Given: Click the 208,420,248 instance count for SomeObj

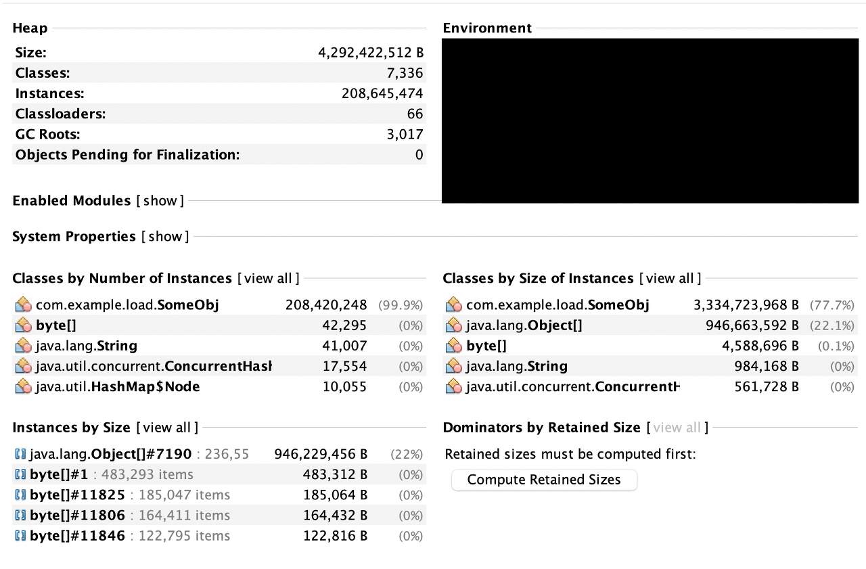Looking at the screenshot, I should [326, 305].
